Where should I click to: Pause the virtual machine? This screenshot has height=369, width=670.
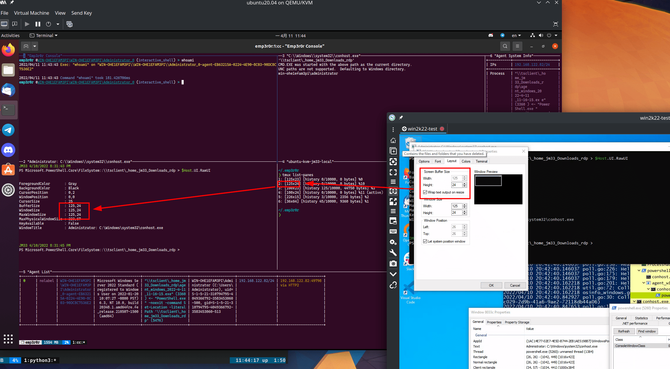click(x=38, y=24)
